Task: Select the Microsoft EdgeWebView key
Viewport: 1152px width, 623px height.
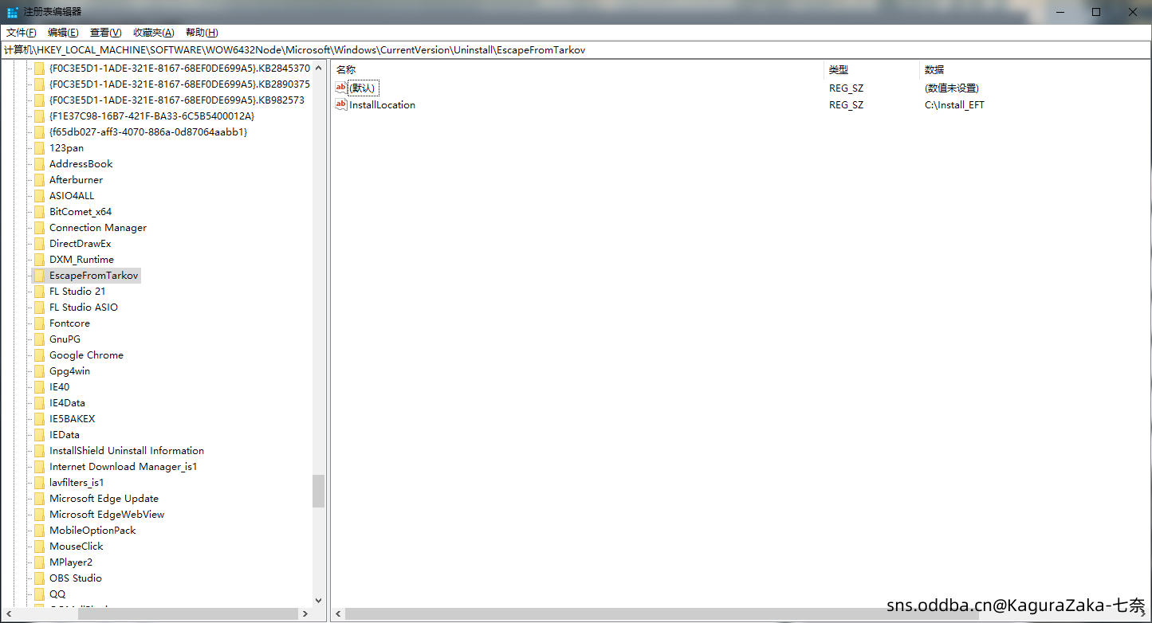Action: (107, 515)
